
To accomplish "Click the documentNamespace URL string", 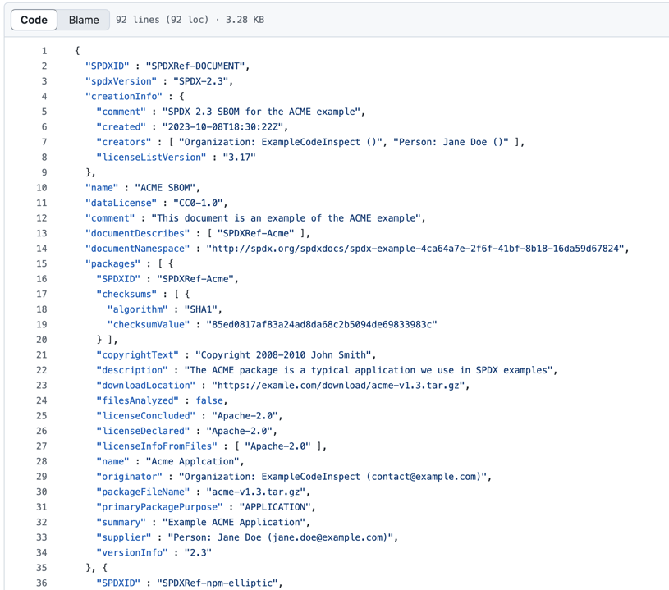I will tap(417, 249).
